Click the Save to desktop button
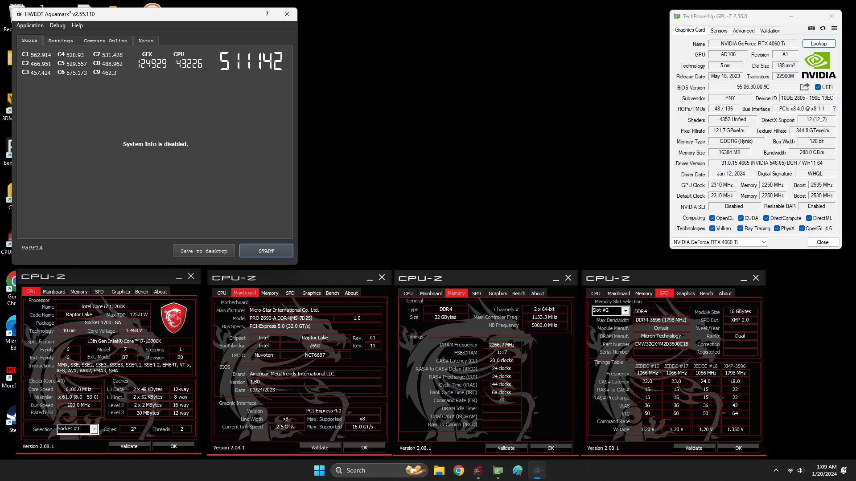856x481 pixels. 204,251
